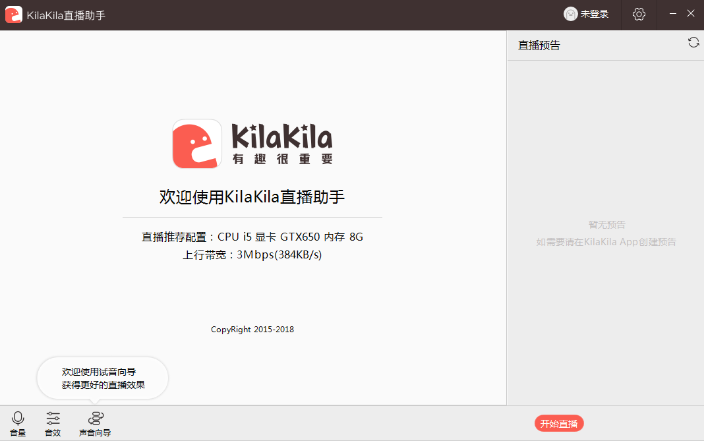Select the 直播预告 panel header
Screen dimensions: 704x441
point(539,45)
